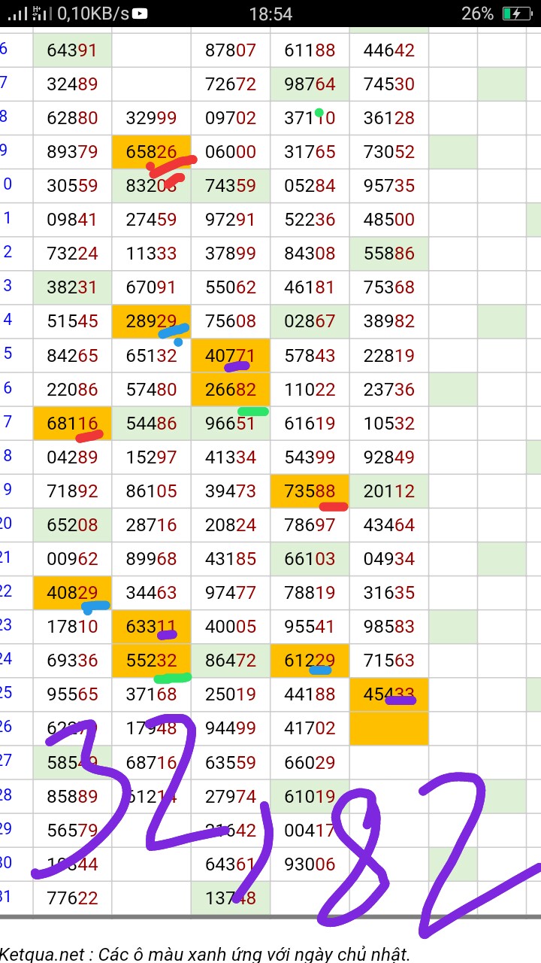Select the orange cell 73588
This screenshot has width=541, height=963.
point(310,491)
